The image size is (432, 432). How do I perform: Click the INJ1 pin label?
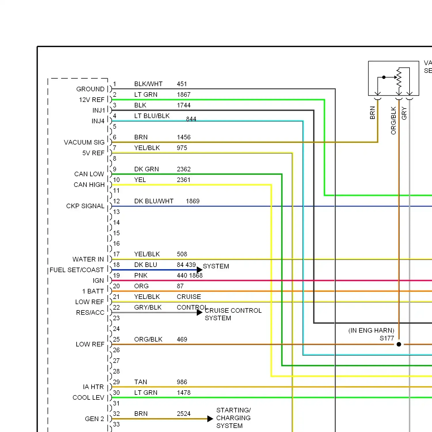coord(99,110)
